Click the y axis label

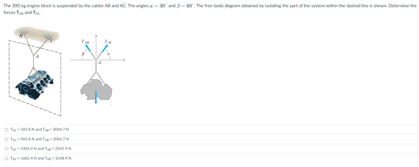[x=96, y=36]
